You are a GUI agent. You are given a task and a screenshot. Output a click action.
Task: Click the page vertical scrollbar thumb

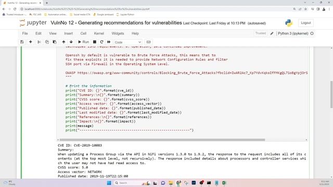click(331, 95)
